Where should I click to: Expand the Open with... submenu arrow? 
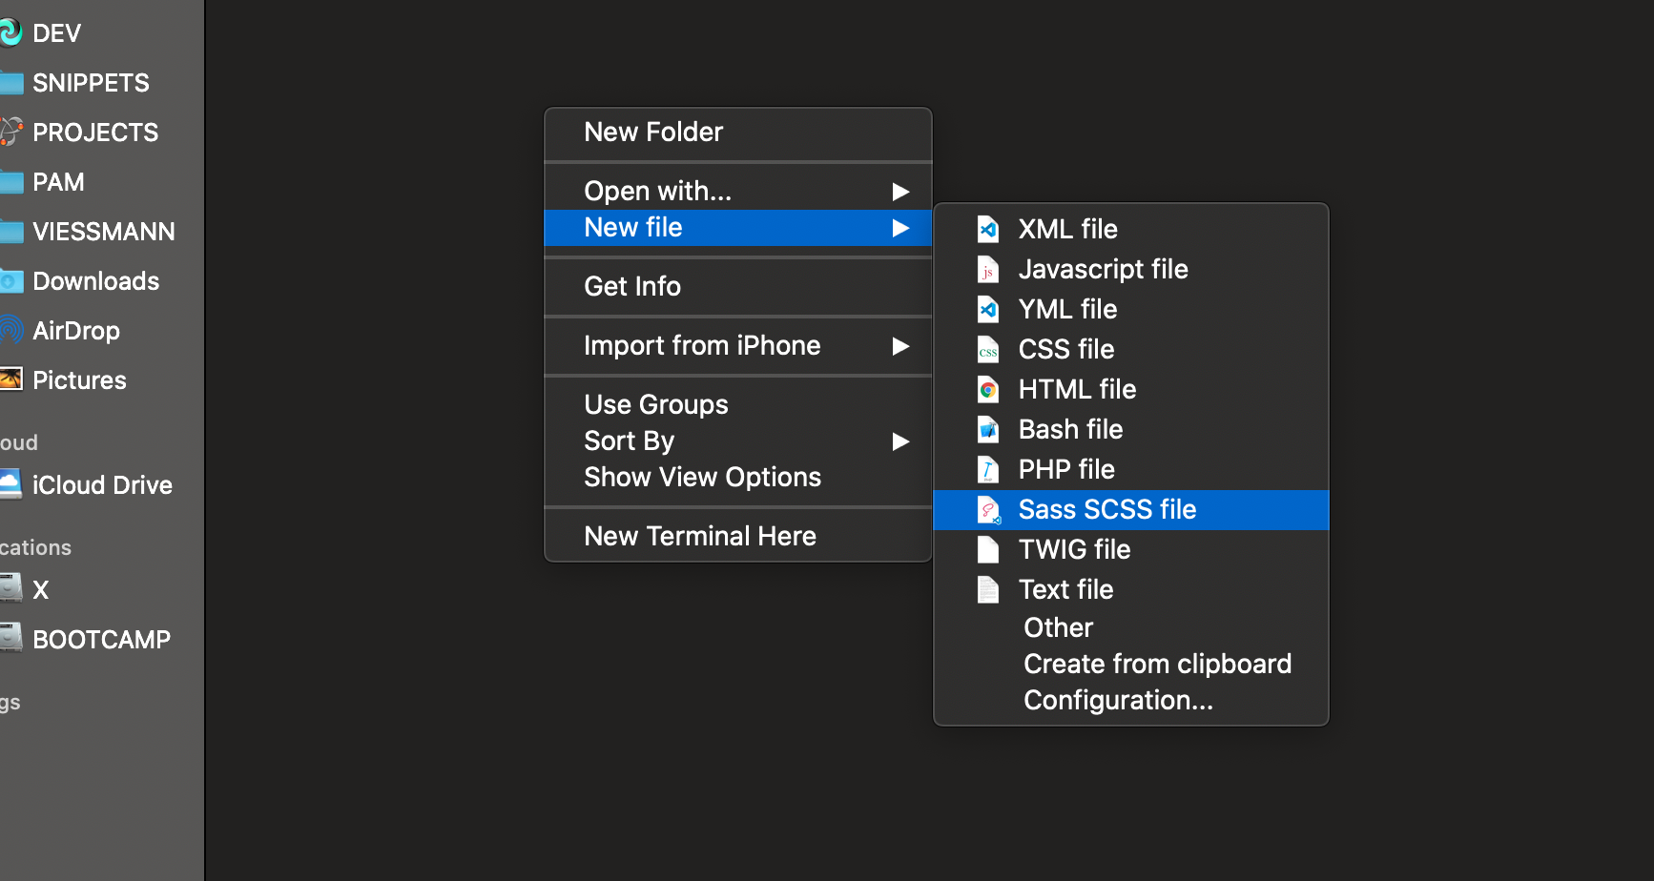point(899,192)
